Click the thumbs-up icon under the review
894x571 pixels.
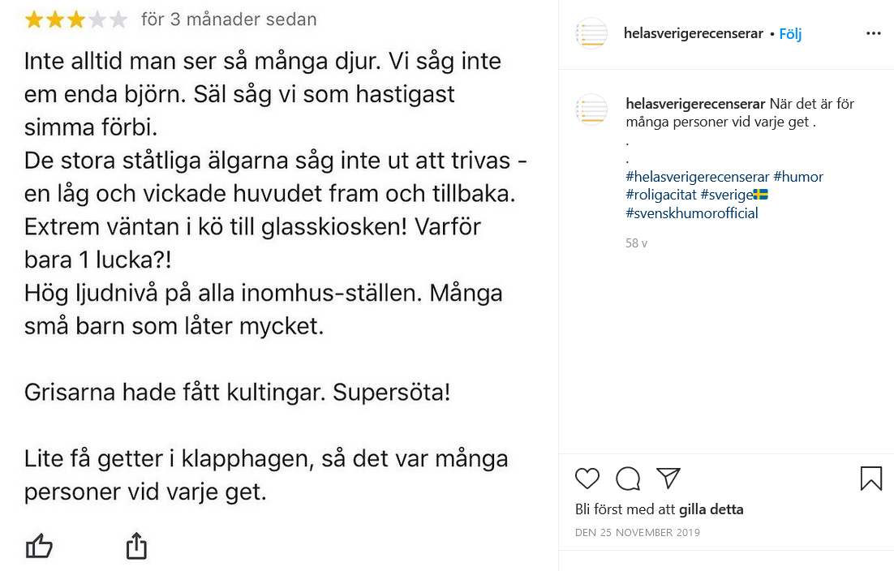point(39,546)
